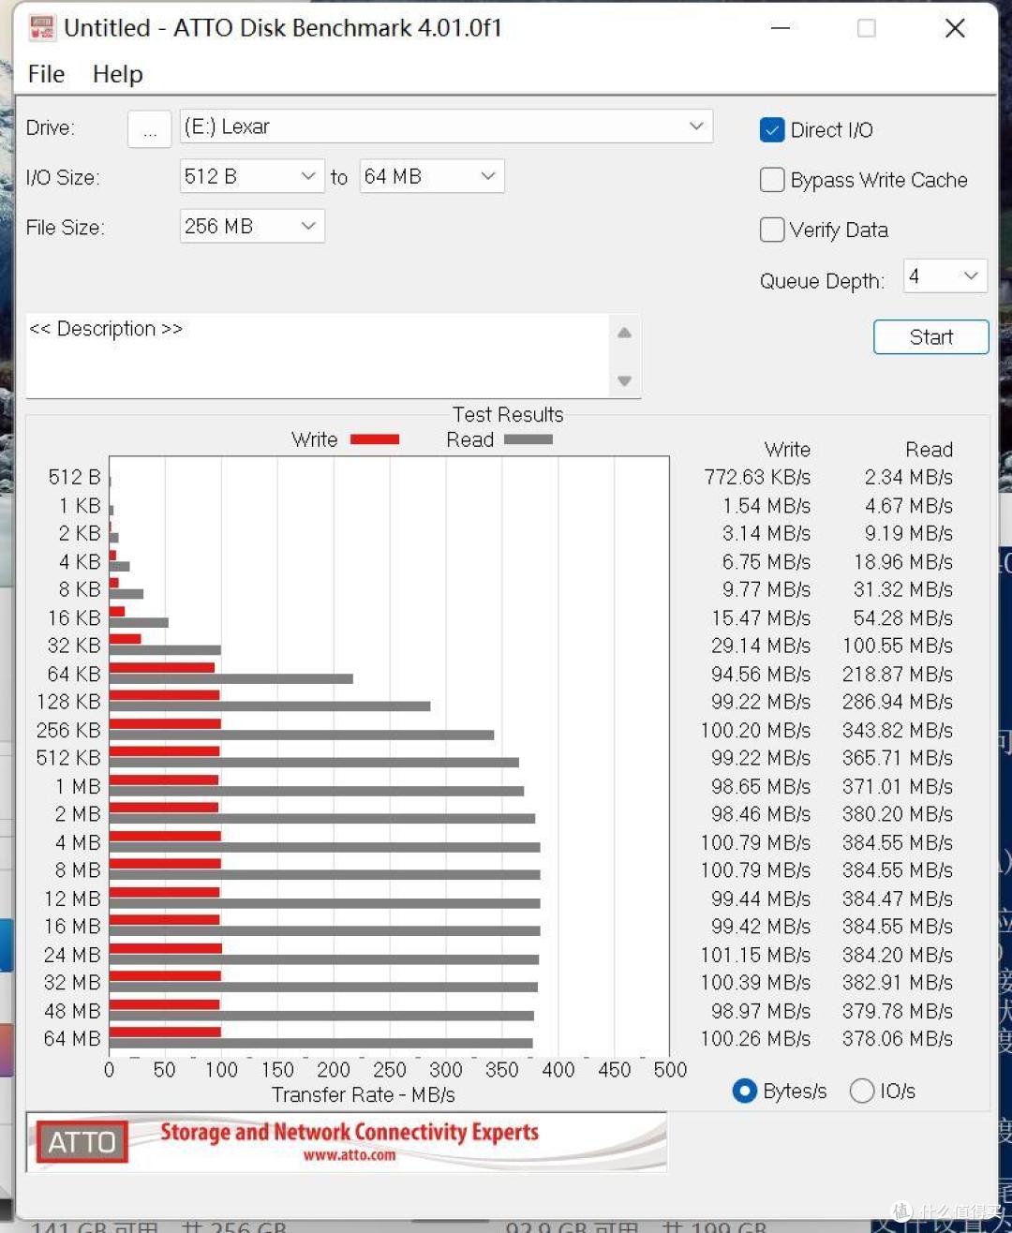1012x1233 pixels.
Task: Click the 343.82 MB/s read value
Action: pyautogui.click(x=897, y=731)
